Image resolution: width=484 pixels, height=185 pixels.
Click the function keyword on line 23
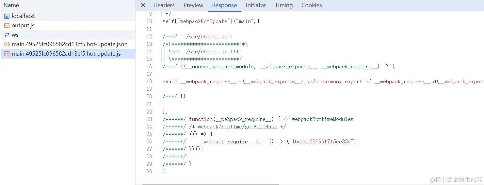(x=201, y=119)
